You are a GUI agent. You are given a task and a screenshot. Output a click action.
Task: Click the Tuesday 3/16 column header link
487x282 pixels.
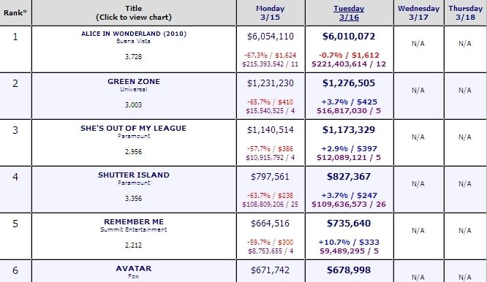(349, 12)
